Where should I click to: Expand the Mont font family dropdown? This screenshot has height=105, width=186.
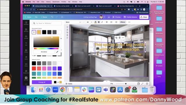coord(73,22)
